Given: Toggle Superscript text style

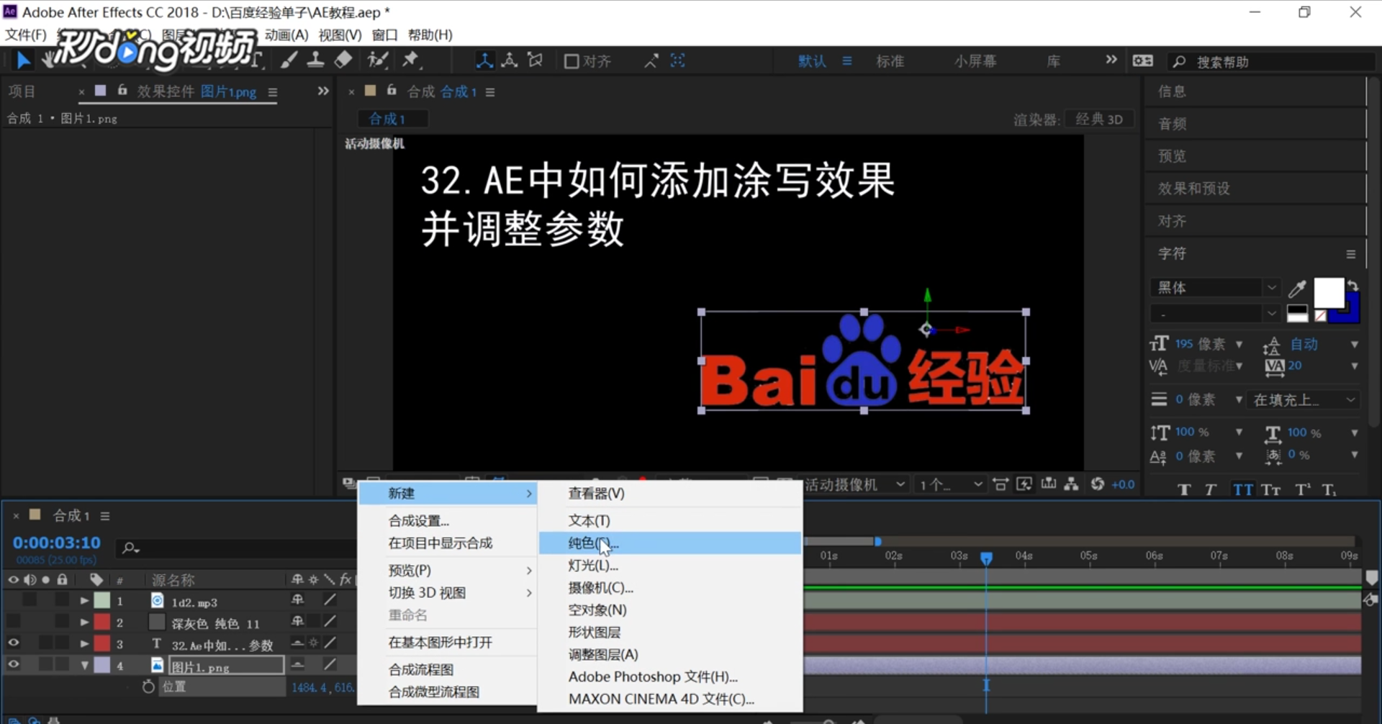Looking at the screenshot, I should (x=1303, y=490).
